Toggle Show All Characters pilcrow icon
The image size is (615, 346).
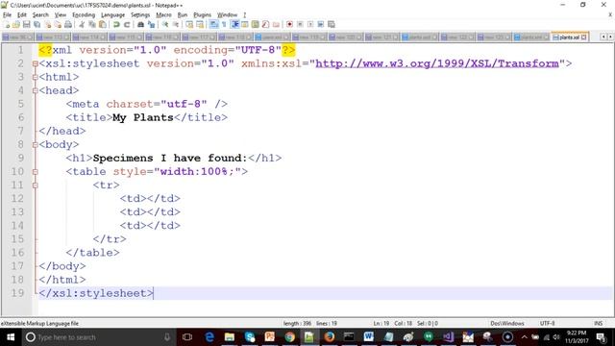point(224,24)
